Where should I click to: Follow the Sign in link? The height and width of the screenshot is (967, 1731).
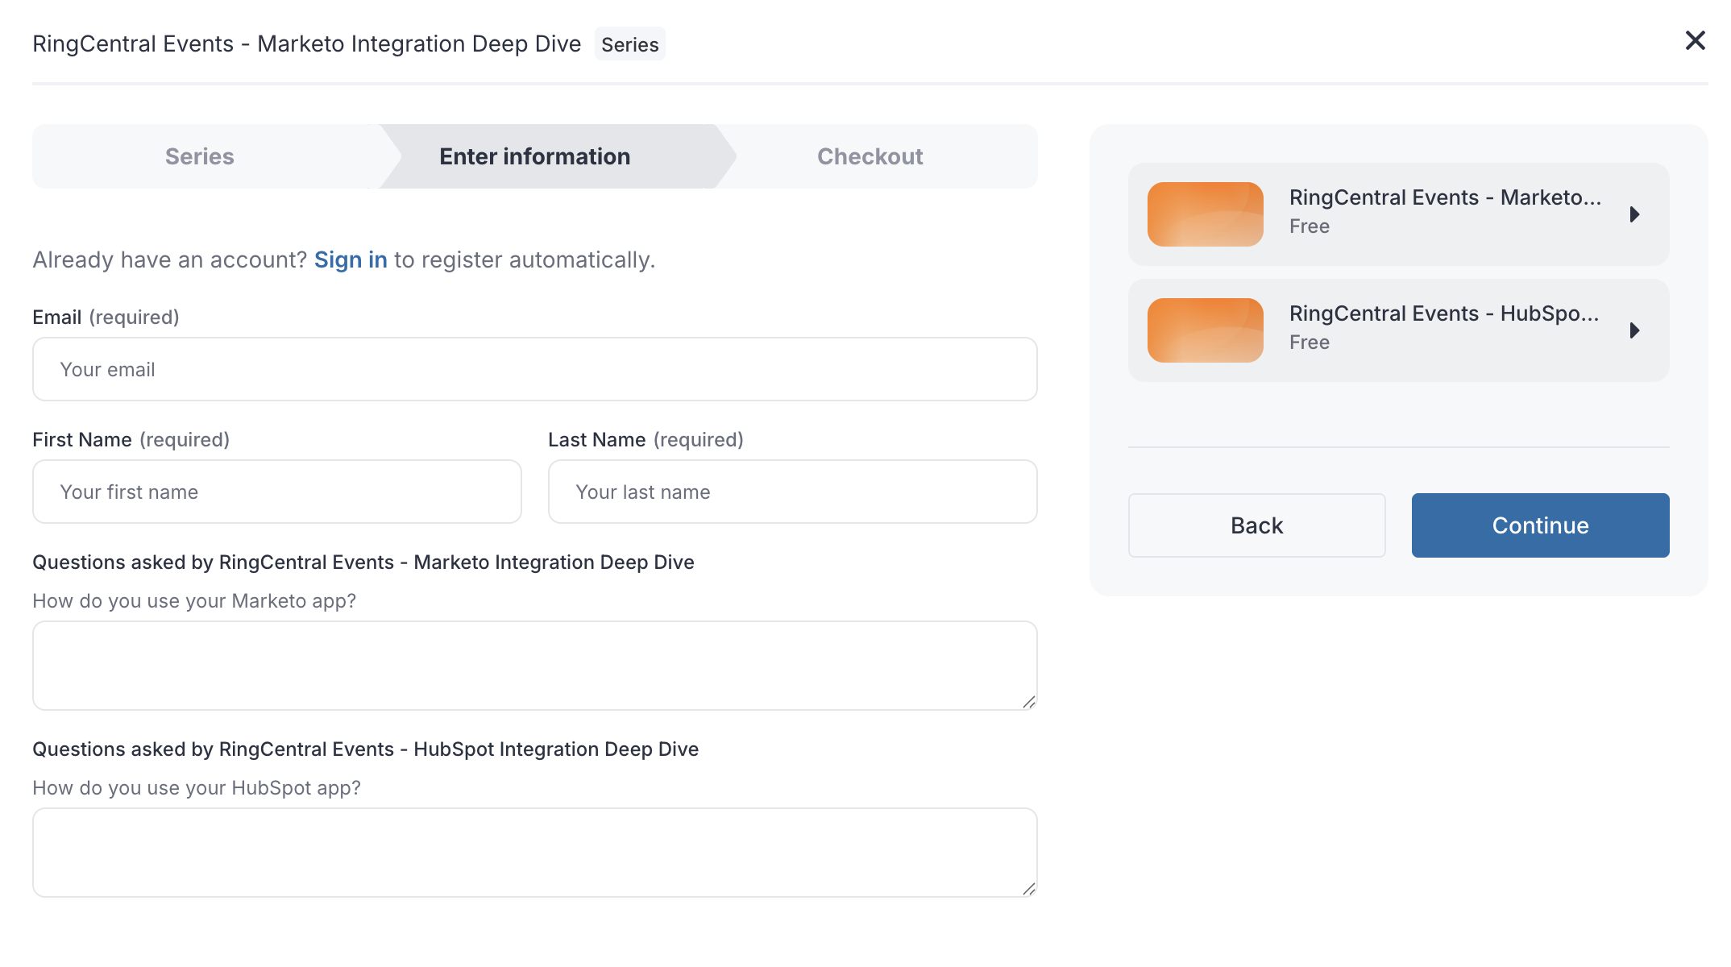(x=351, y=259)
